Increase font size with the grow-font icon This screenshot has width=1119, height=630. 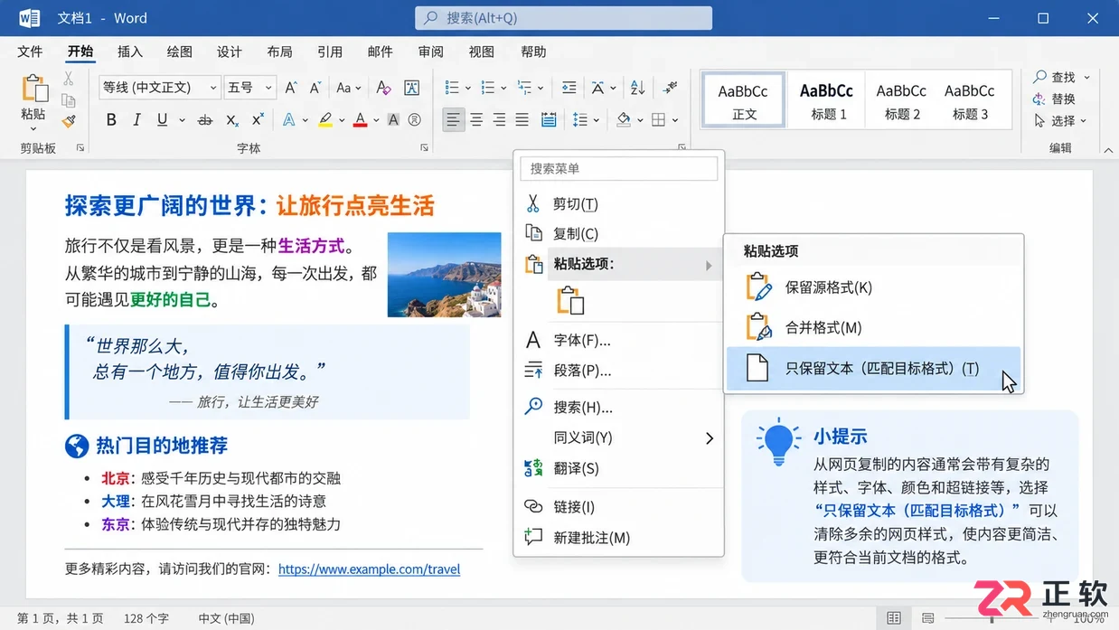(x=290, y=88)
